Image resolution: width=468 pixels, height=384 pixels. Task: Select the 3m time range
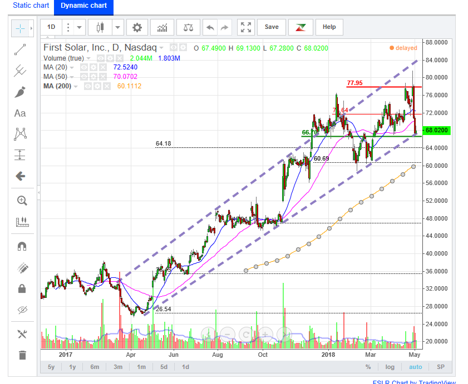(x=118, y=367)
